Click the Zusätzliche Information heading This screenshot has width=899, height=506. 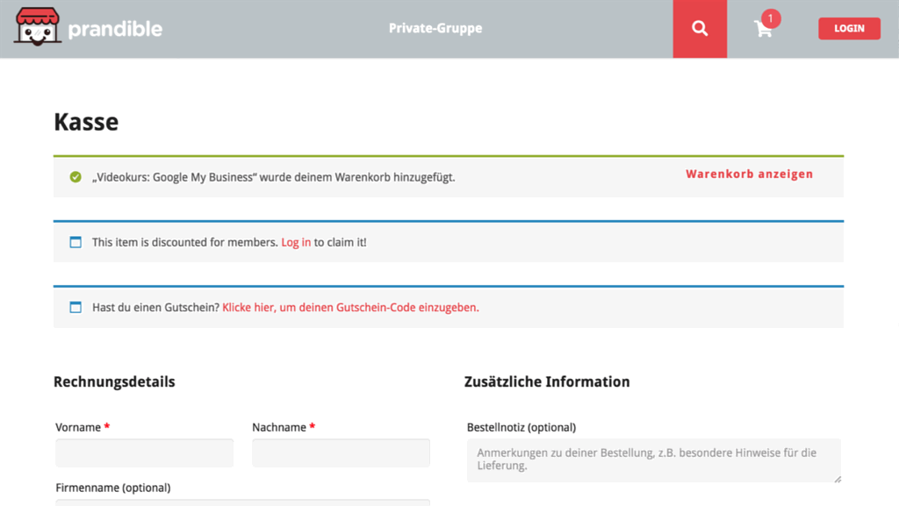point(547,381)
